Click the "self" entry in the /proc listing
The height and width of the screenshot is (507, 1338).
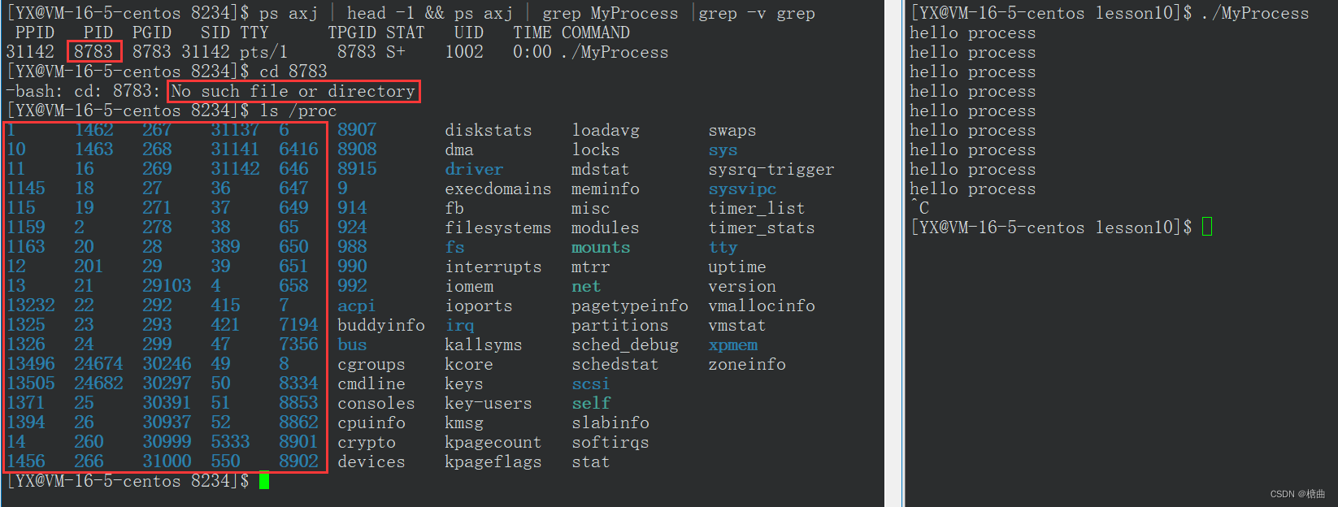click(591, 403)
